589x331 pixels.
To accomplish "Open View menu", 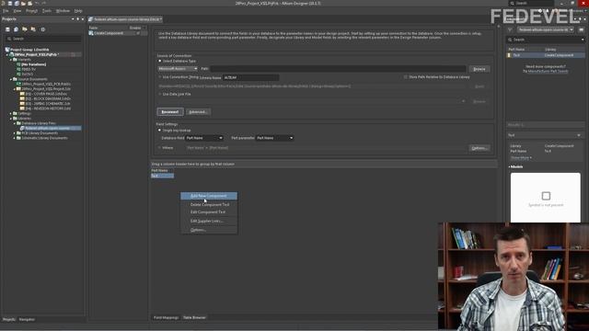I will pyautogui.click(x=17, y=11).
